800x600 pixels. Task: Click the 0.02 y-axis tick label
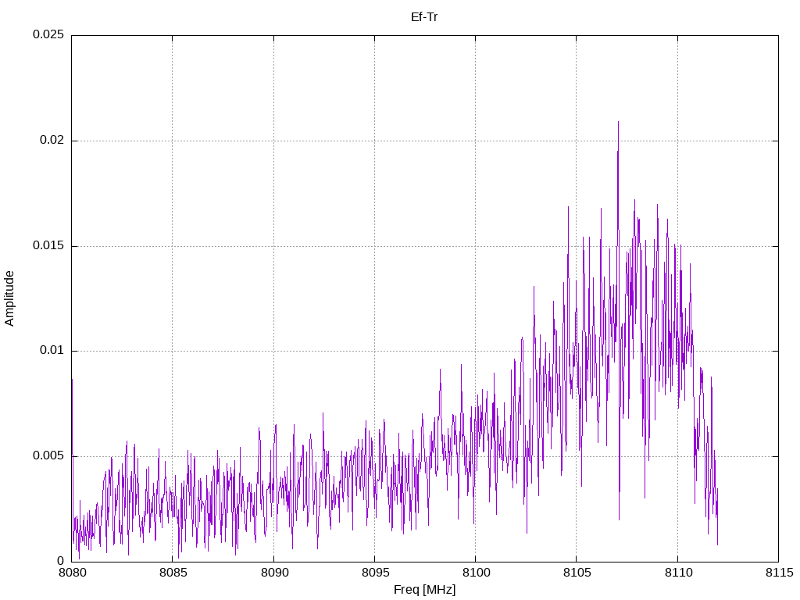pos(52,140)
